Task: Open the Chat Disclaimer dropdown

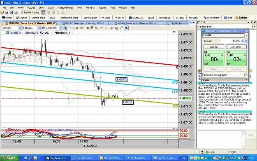Action: point(255,26)
